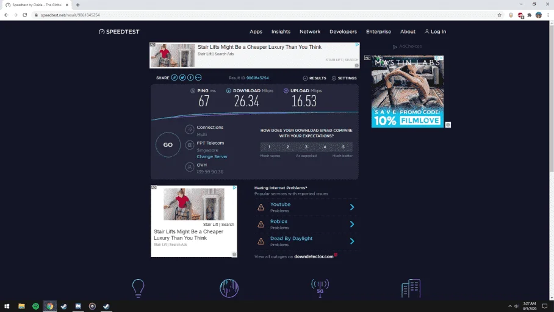Rate download speed as 4
The image size is (554, 312).
[x=325, y=147]
